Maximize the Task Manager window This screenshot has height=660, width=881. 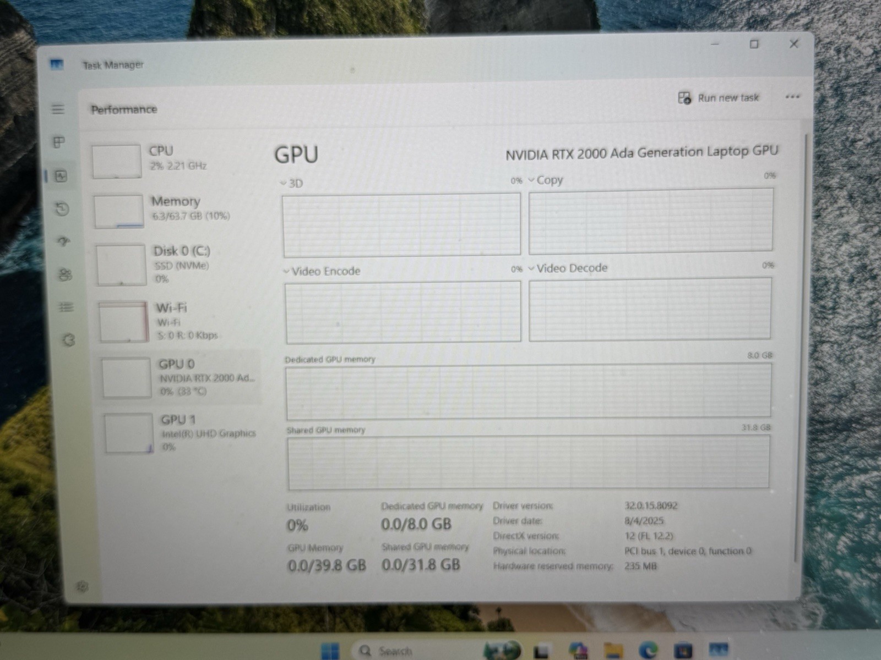tap(754, 44)
